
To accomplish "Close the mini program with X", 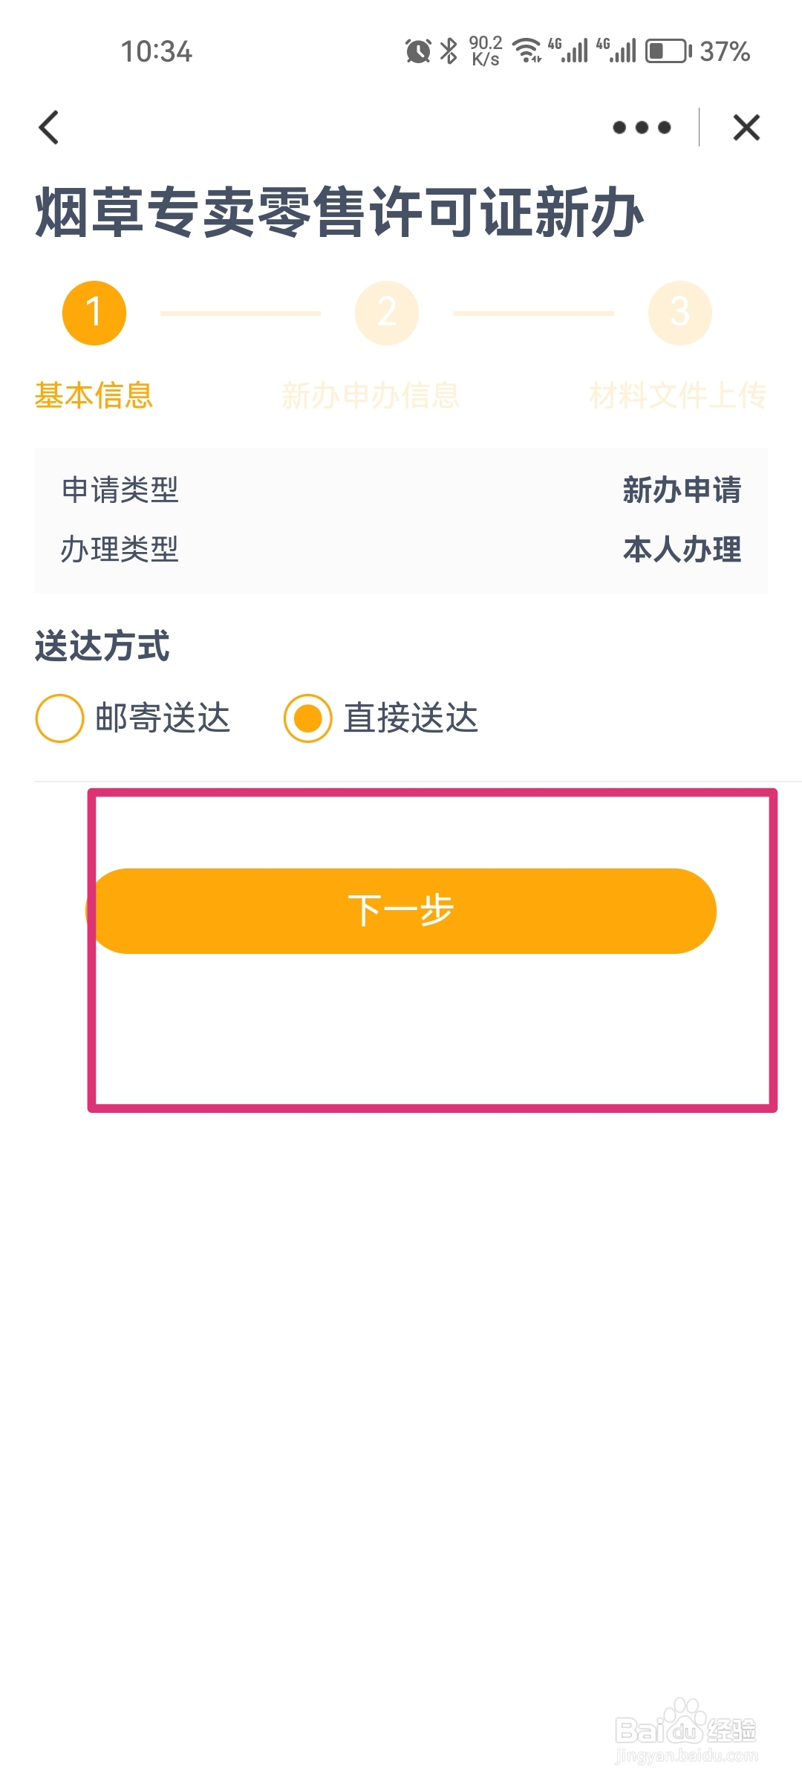I will [746, 128].
